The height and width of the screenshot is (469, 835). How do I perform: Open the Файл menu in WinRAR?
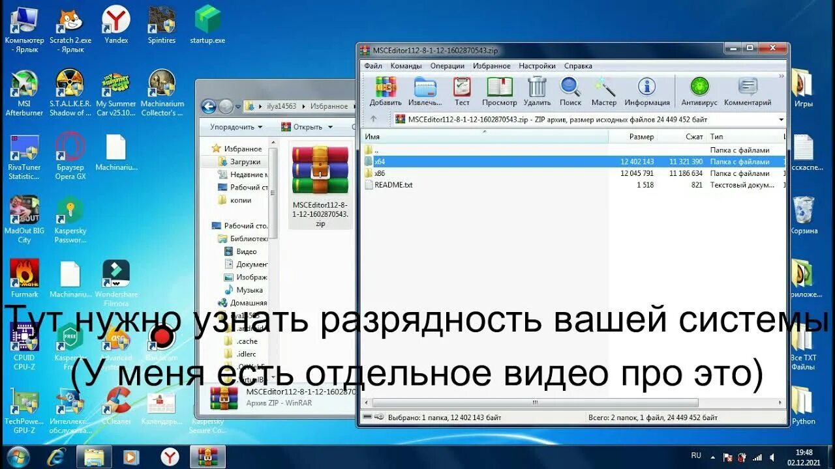(x=373, y=66)
